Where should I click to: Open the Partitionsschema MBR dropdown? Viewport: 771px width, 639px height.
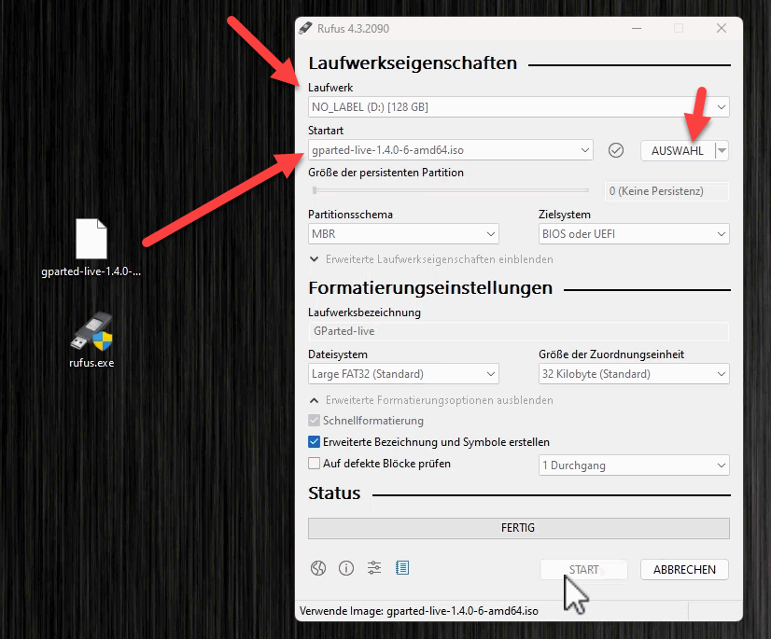click(x=403, y=234)
